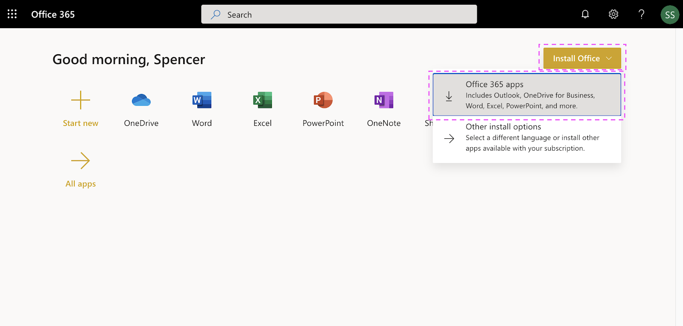The height and width of the screenshot is (326, 683).
Task: Open the help question mark
Action: [x=641, y=14]
